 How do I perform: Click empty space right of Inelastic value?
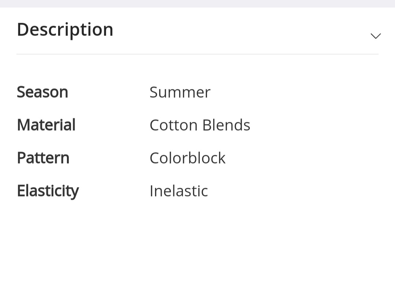(x=293, y=191)
